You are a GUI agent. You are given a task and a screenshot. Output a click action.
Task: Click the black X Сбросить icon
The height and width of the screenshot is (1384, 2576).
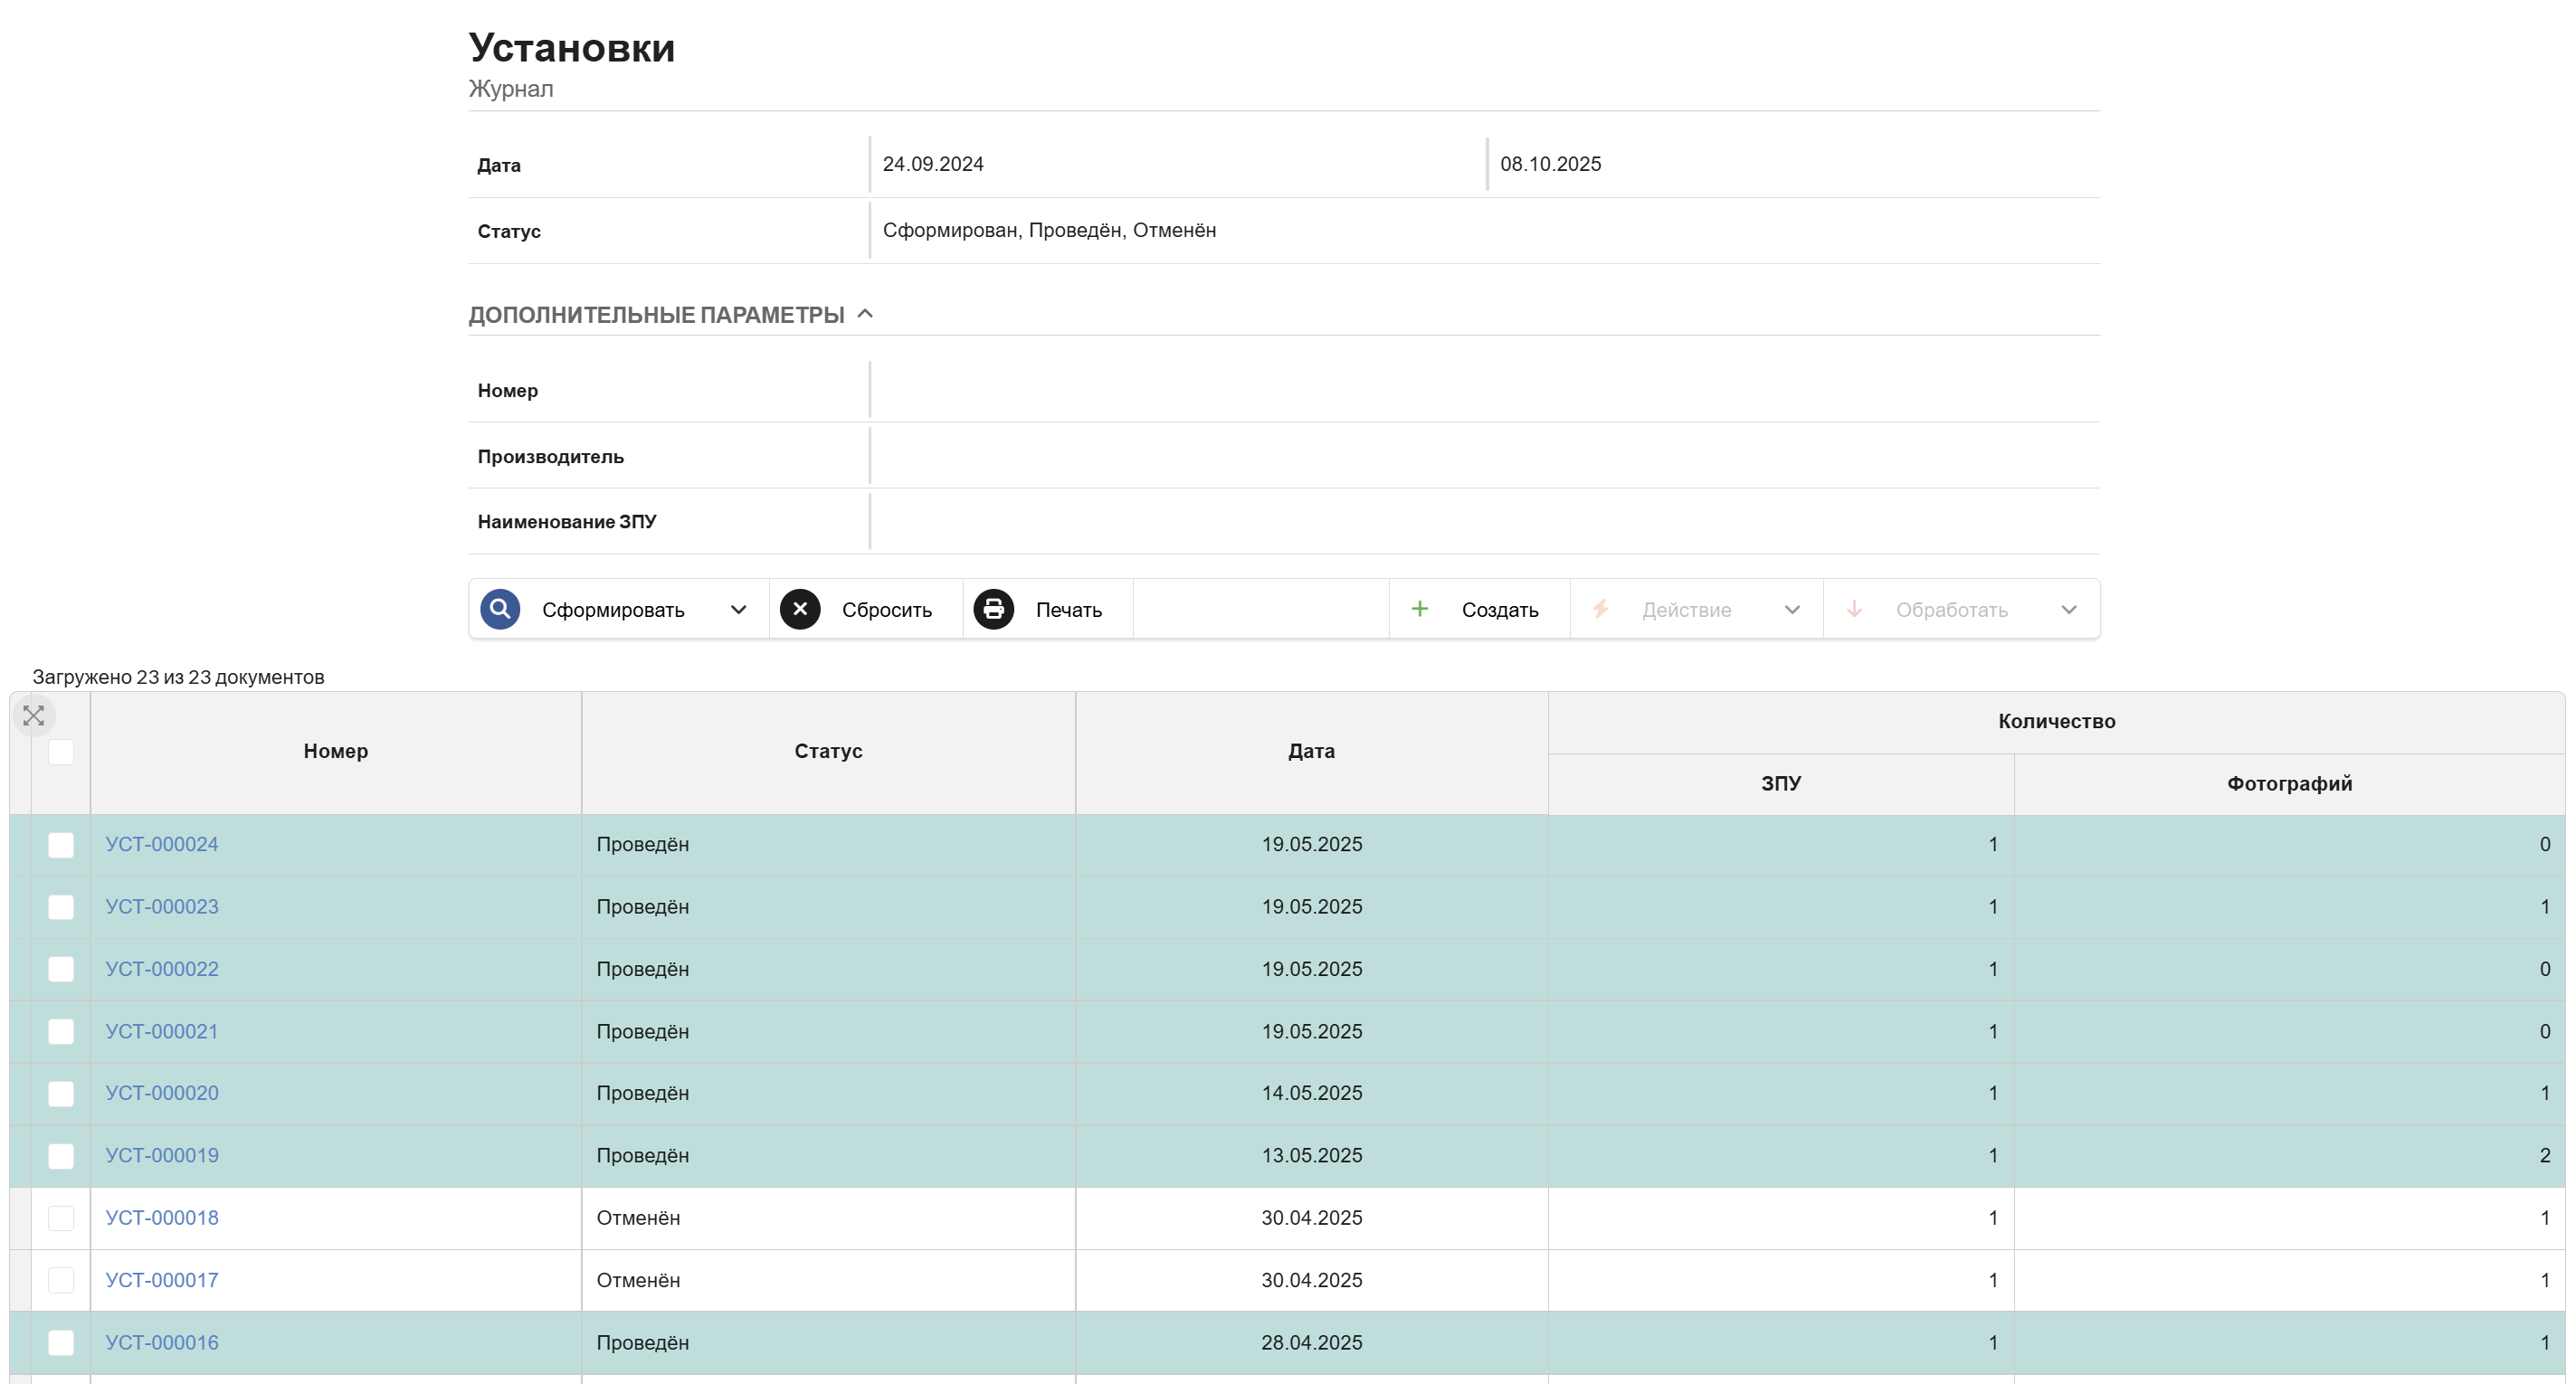coord(800,609)
